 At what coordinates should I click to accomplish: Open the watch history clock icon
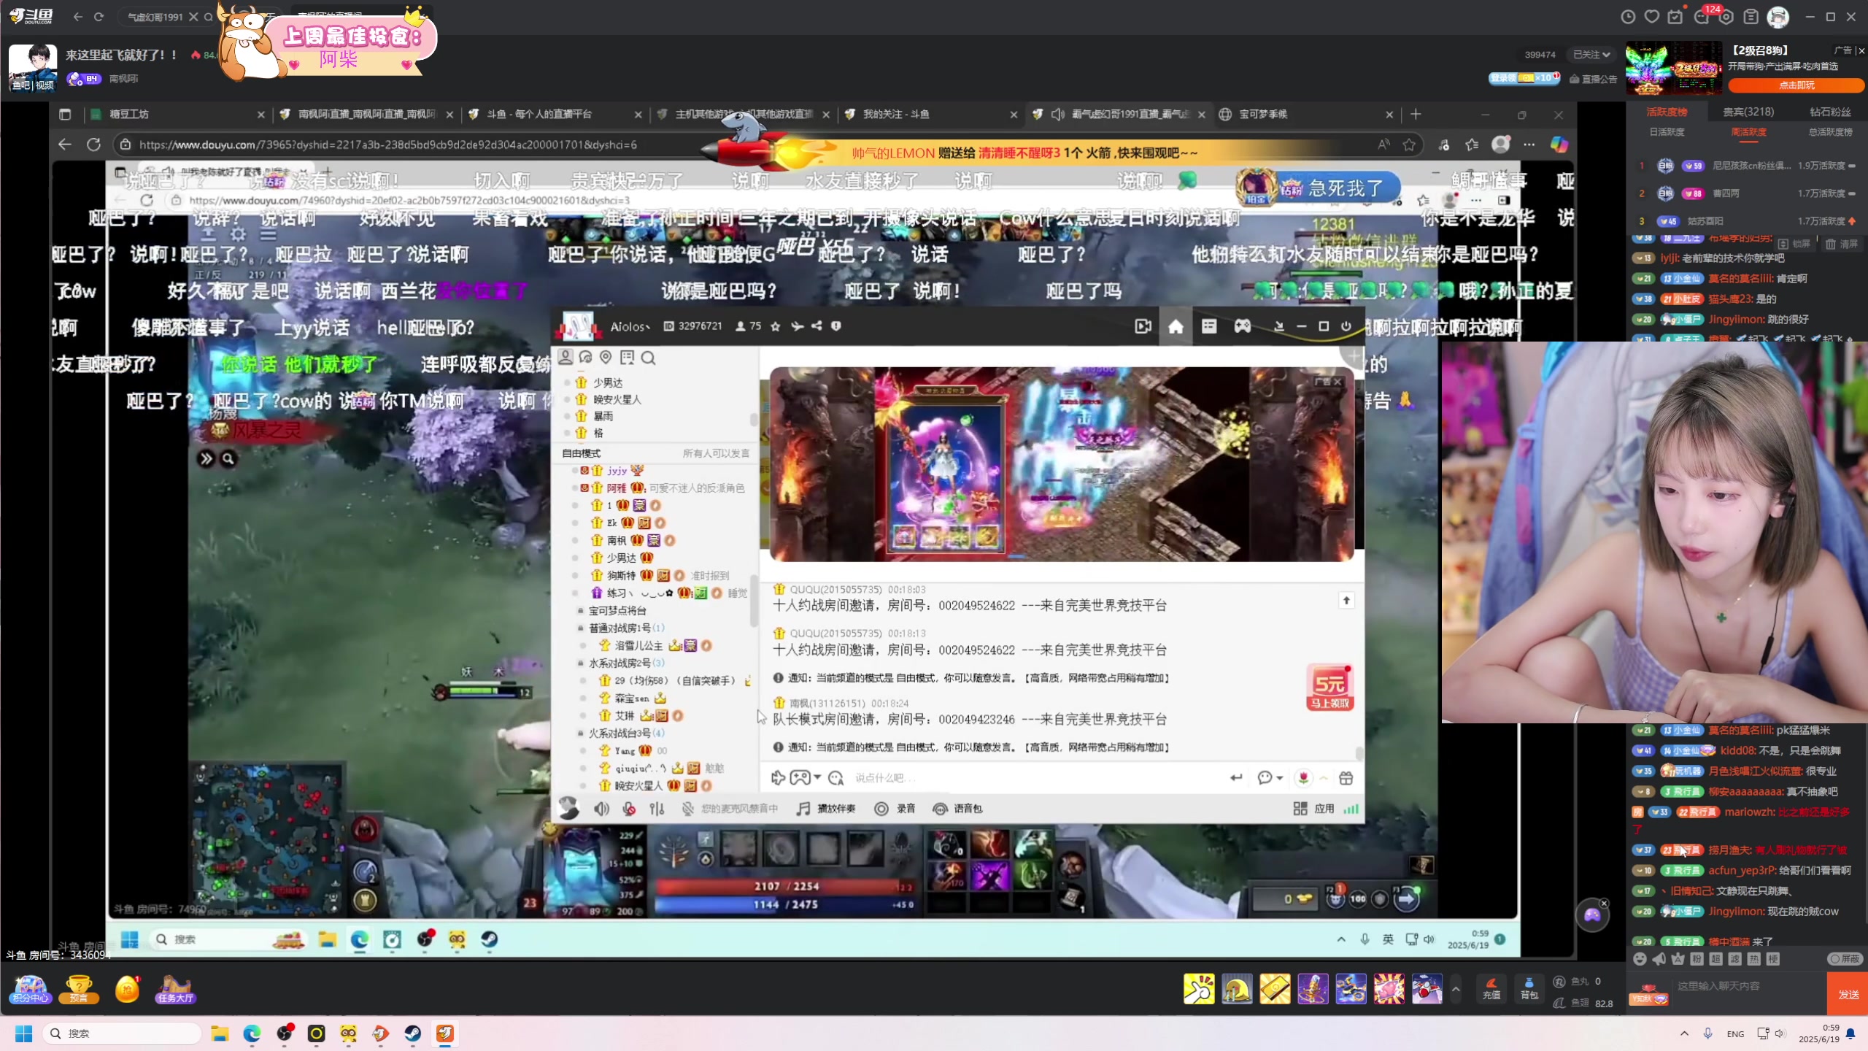point(1628,17)
